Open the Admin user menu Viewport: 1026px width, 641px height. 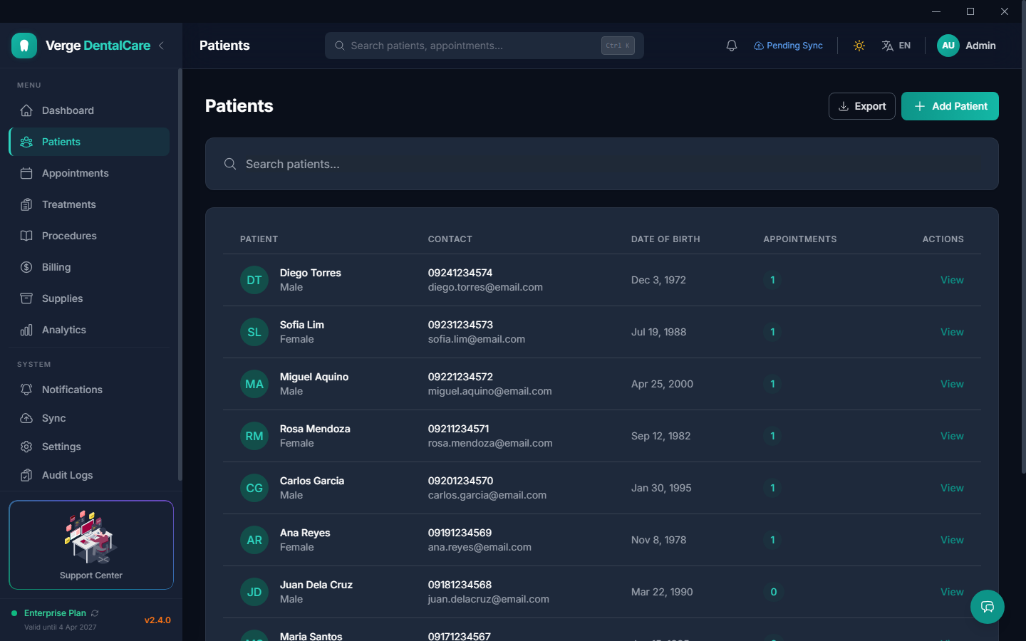click(x=967, y=46)
